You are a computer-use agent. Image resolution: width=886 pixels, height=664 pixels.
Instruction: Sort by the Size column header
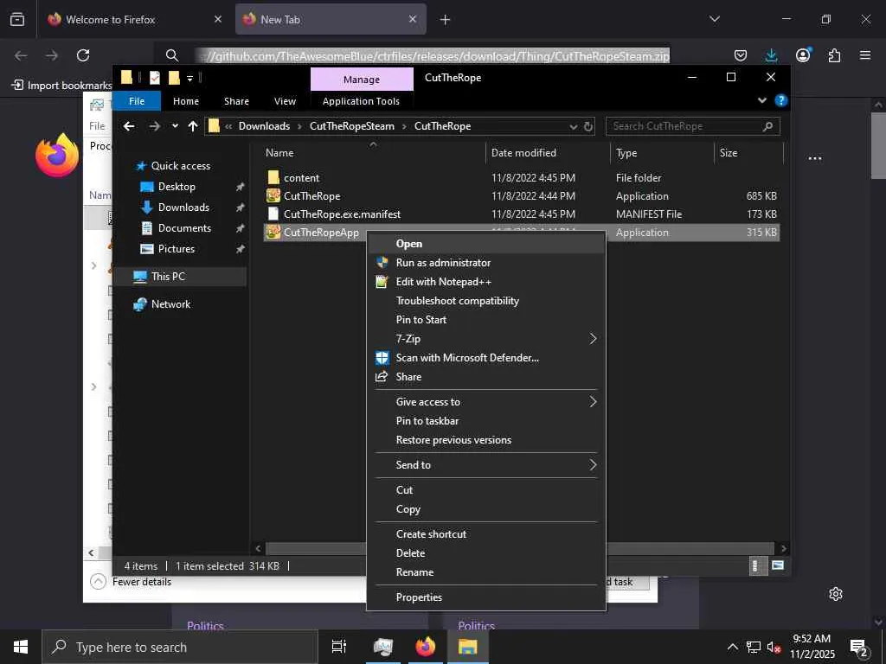[x=749, y=153]
